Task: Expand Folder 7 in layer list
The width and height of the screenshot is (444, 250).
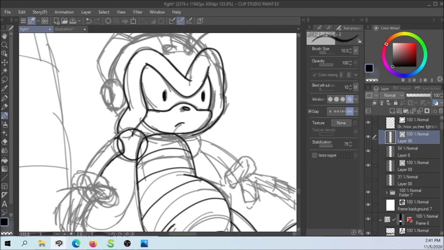Action: click(x=387, y=192)
